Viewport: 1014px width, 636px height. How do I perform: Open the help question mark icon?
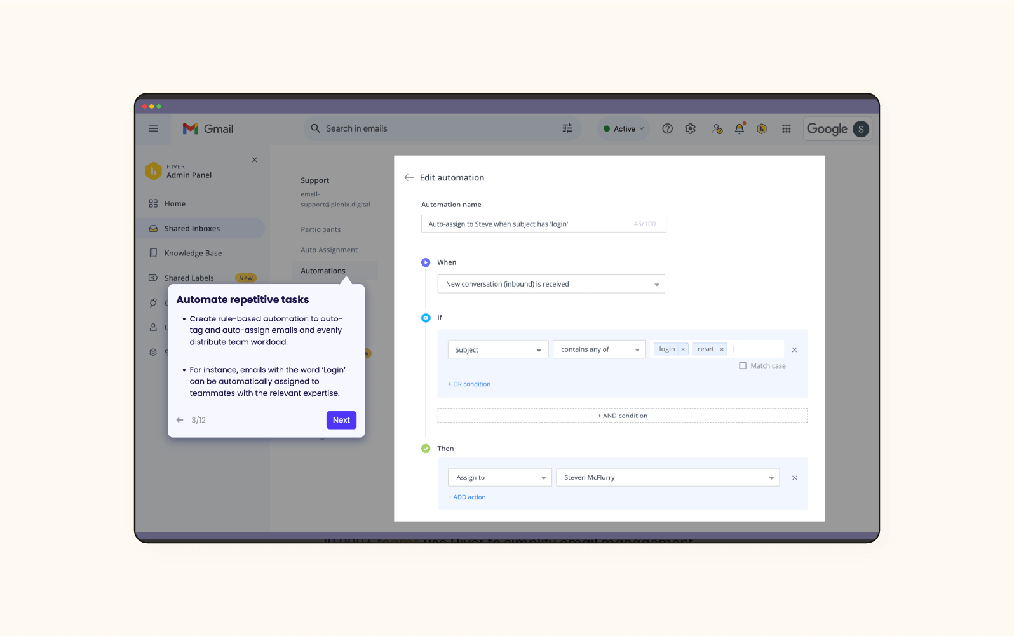pos(667,128)
